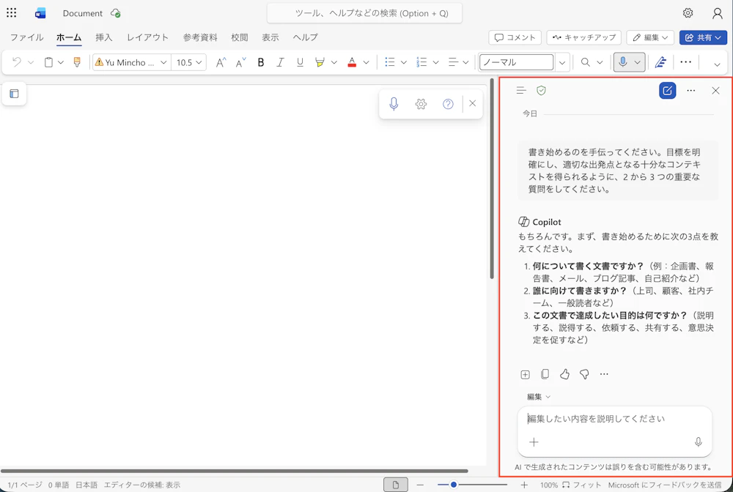The image size is (733, 492).
Task: Switch to the 挿入 tab
Action: point(104,37)
